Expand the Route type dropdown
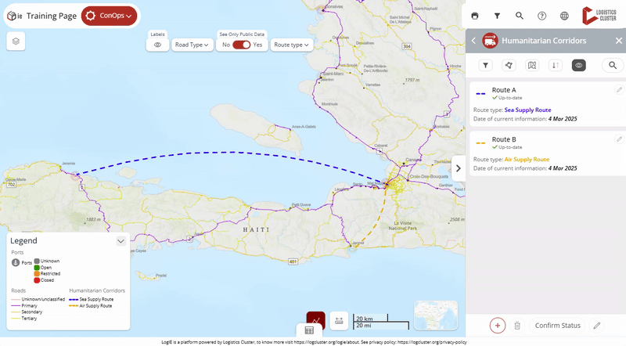The width and height of the screenshot is (626, 346). click(x=291, y=45)
